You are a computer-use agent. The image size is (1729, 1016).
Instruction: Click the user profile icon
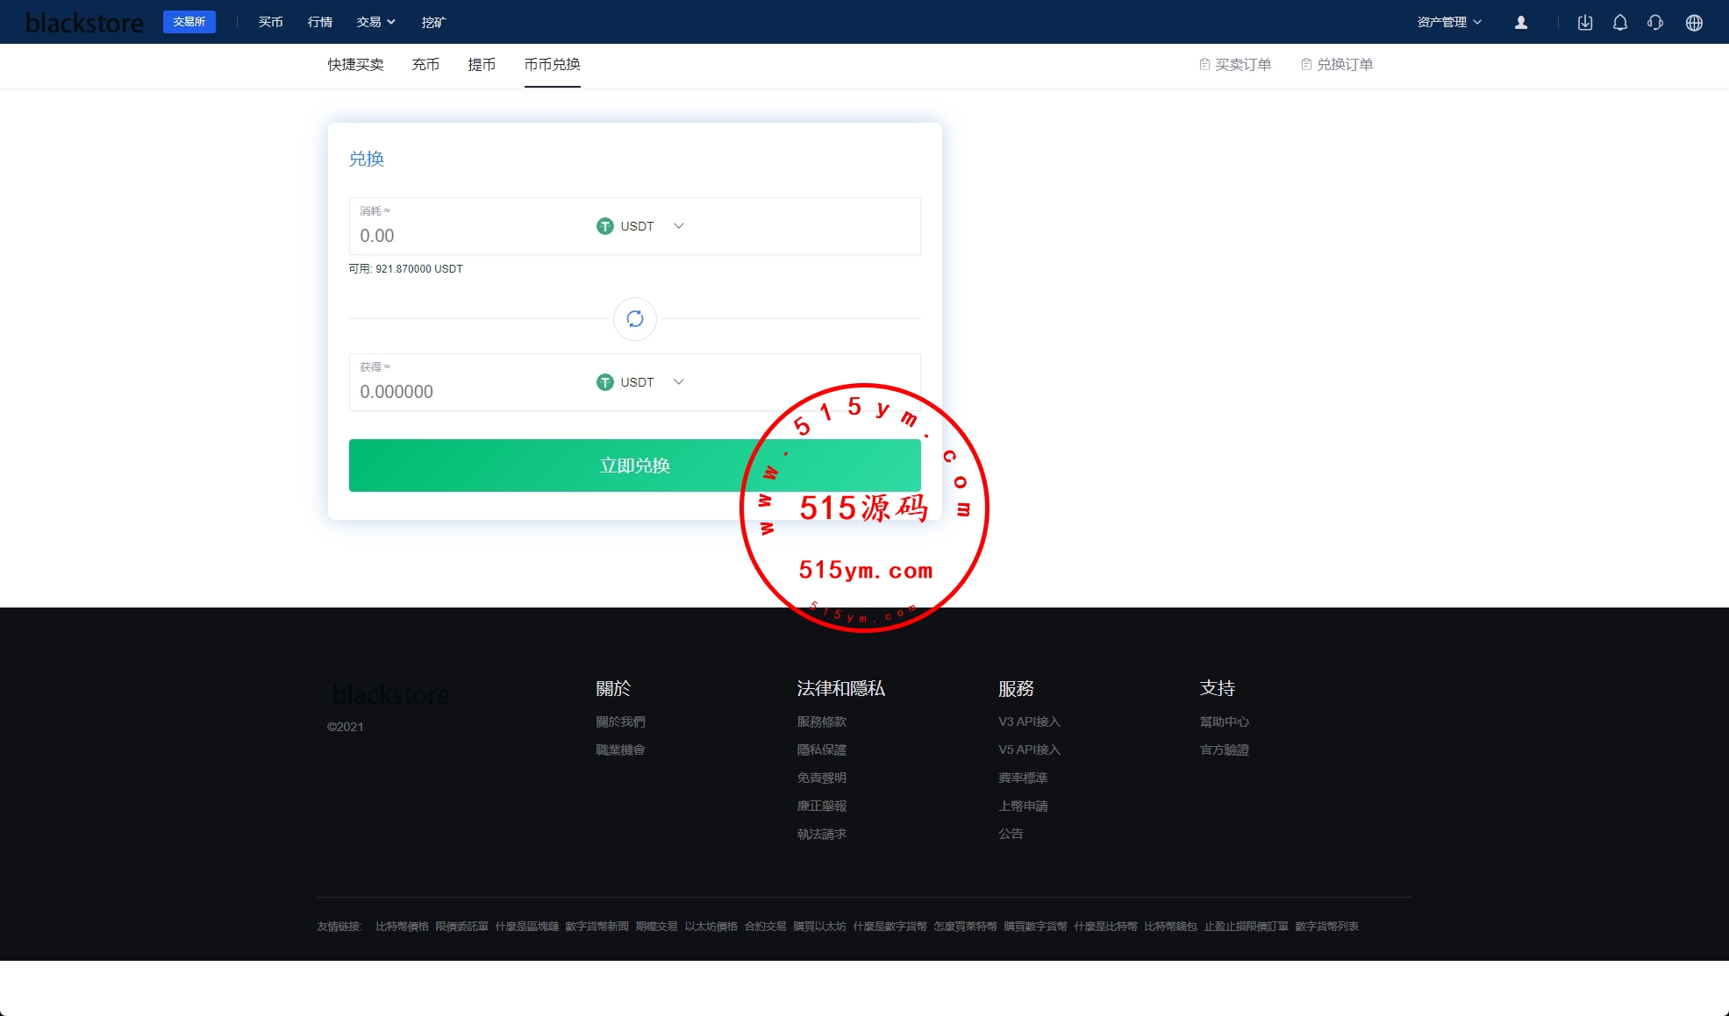(1521, 23)
